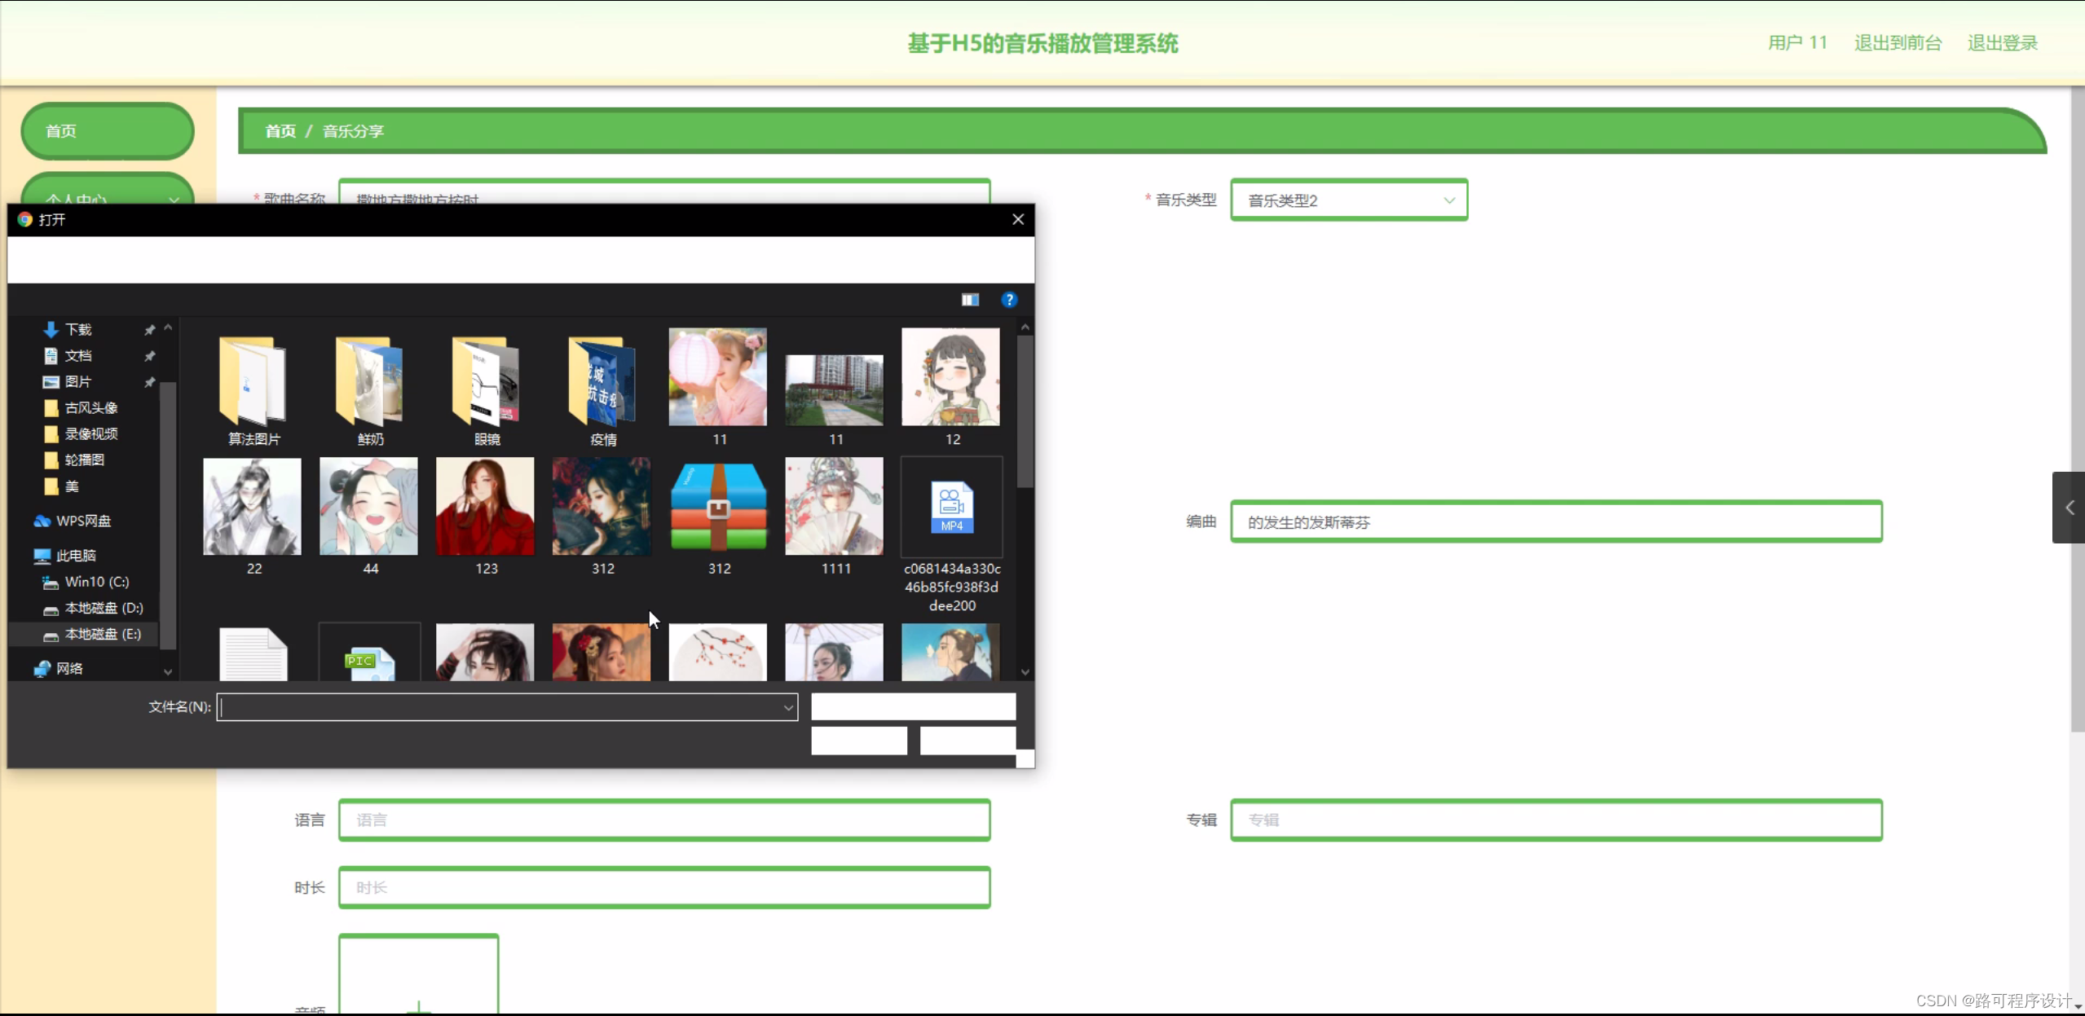Select the 疫情 folder thumbnail
2085x1016 pixels.
601,383
